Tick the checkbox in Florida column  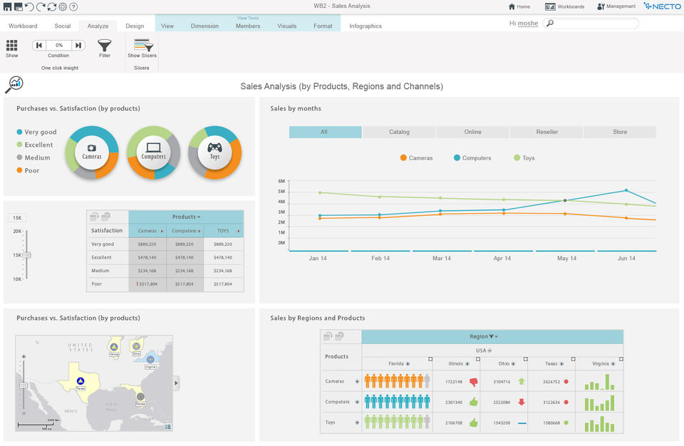[430, 359]
